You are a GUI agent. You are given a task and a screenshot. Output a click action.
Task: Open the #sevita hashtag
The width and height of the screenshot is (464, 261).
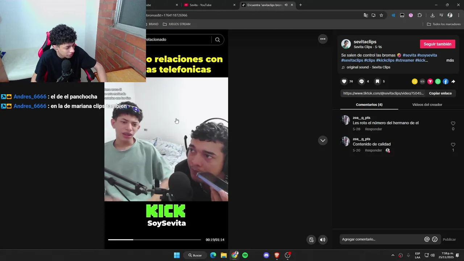pyautogui.click(x=409, y=55)
